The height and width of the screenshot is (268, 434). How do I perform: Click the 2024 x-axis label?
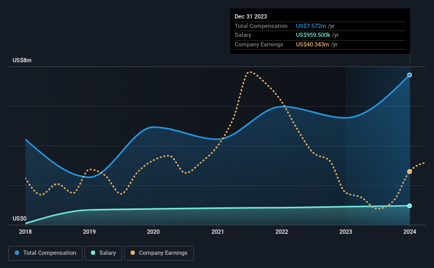(x=410, y=232)
